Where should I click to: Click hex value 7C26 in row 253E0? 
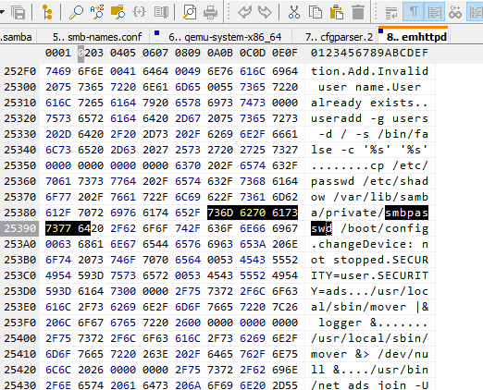pos(284,307)
